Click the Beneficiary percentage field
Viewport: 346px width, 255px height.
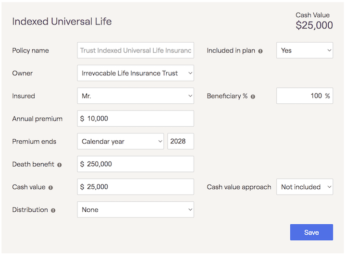tap(304, 96)
